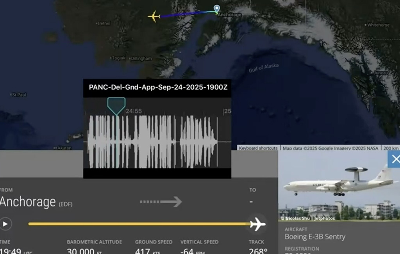Click the blue flight path trail
400x254 pixels.
pyautogui.click(x=187, y=14)
